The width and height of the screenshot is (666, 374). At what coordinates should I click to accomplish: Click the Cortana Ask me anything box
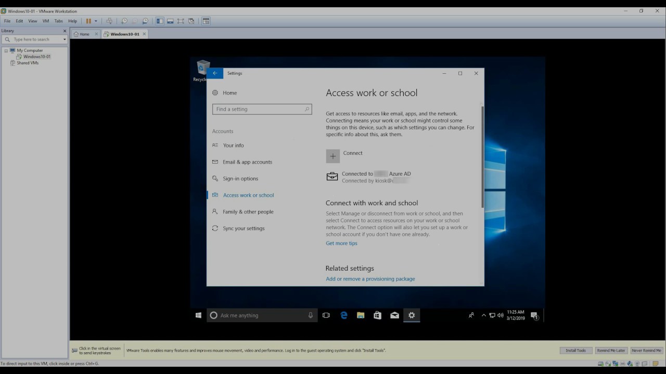[x=262, y=315]
